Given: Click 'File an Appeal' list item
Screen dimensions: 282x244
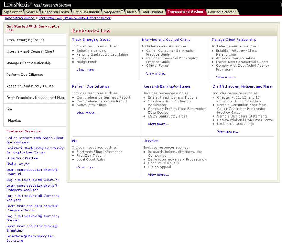Looking at the screenshot, I should click(x=159, y=167).
